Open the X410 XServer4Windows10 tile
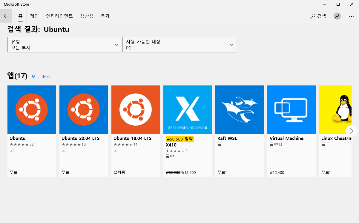This screenshot has width=359, height=223. 188,110
